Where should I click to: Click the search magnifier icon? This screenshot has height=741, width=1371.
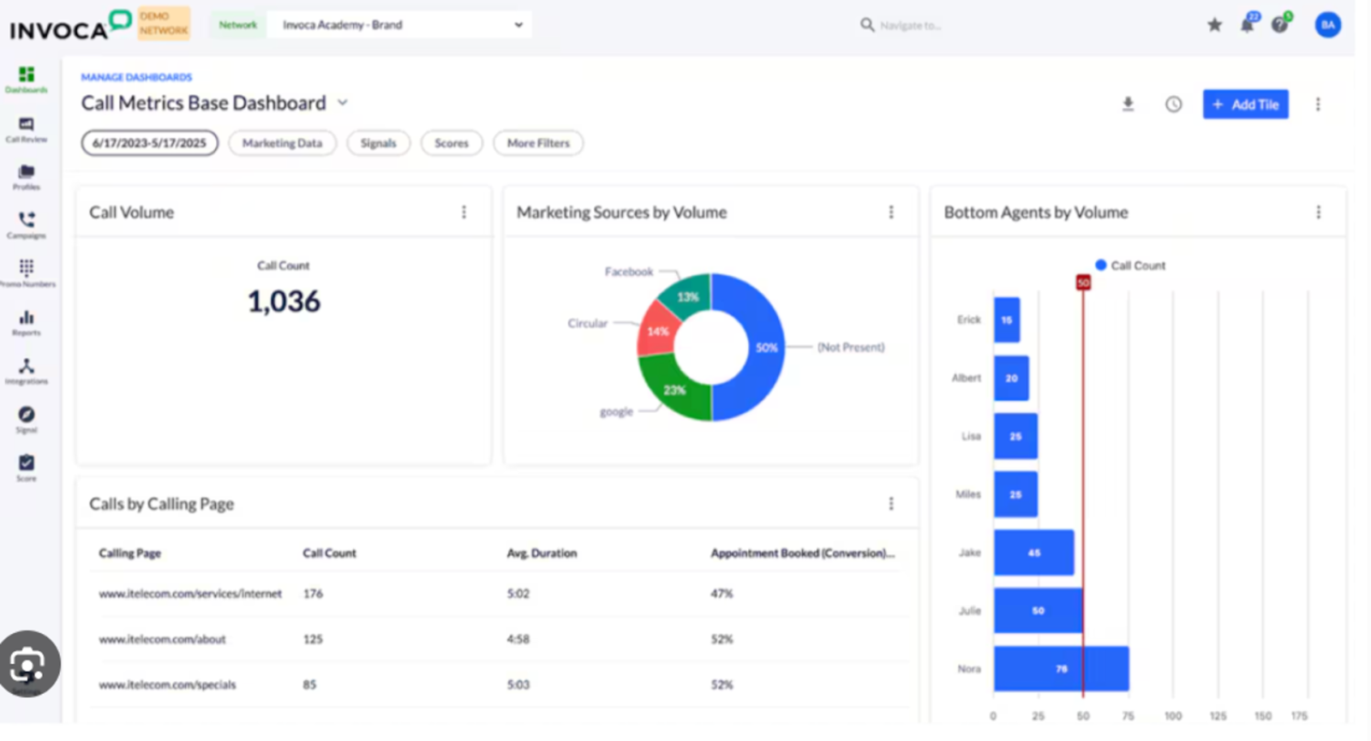(867, 25)
